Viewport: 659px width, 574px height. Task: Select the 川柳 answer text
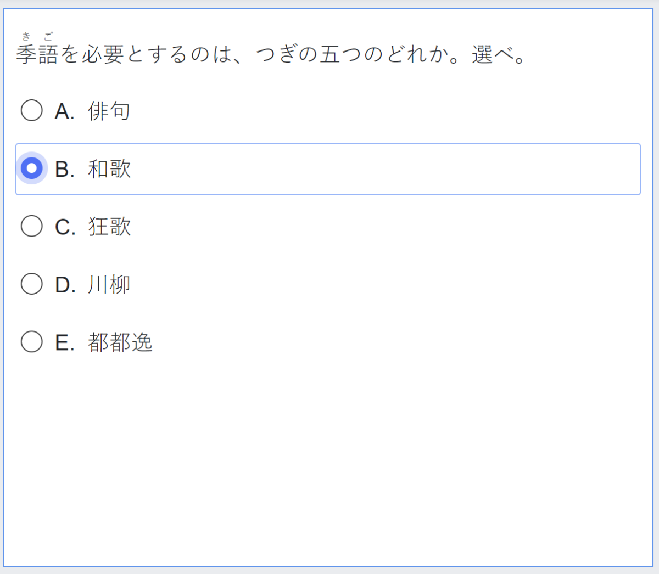[109, 284]
